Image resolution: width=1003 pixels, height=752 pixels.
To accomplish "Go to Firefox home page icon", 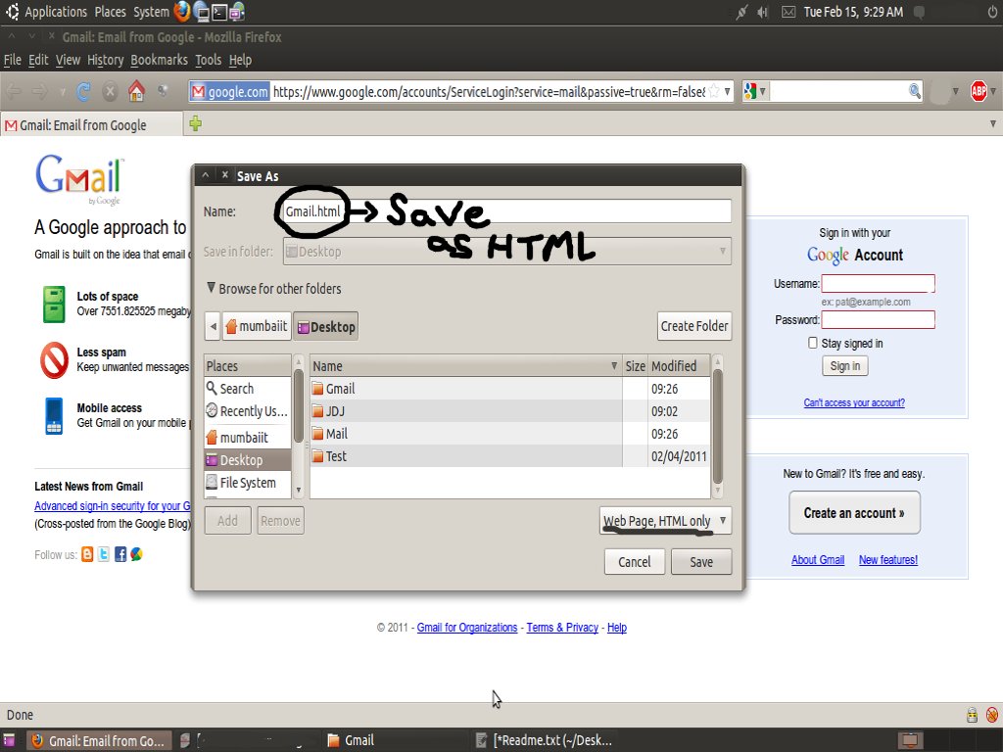I will point(136,91).
